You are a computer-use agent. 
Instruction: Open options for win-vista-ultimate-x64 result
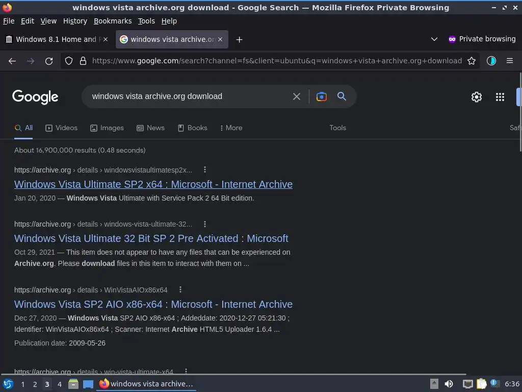pyautogui.click(x=186, y=371)
